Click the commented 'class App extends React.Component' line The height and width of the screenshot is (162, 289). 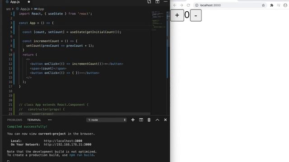tap(54, 105)
